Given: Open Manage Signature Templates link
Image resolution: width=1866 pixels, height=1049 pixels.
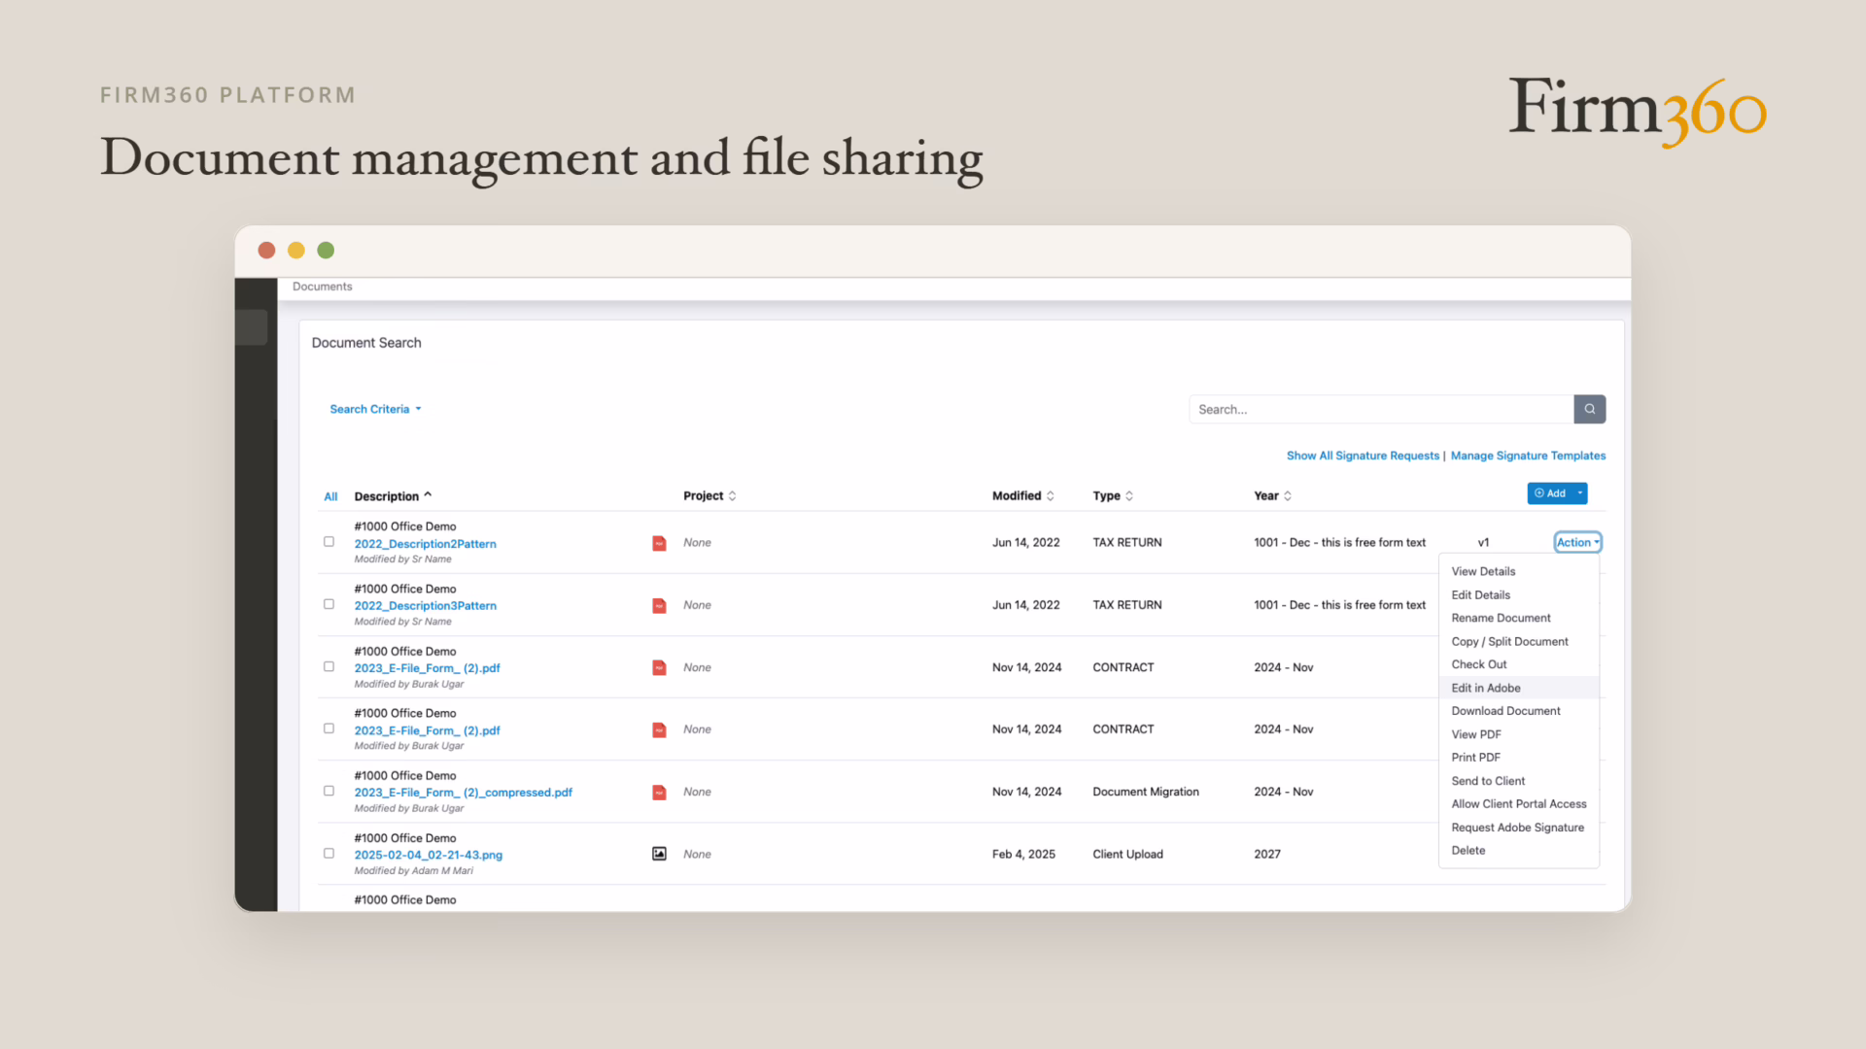Looking at the screenshot, I should click(1528, 456).
